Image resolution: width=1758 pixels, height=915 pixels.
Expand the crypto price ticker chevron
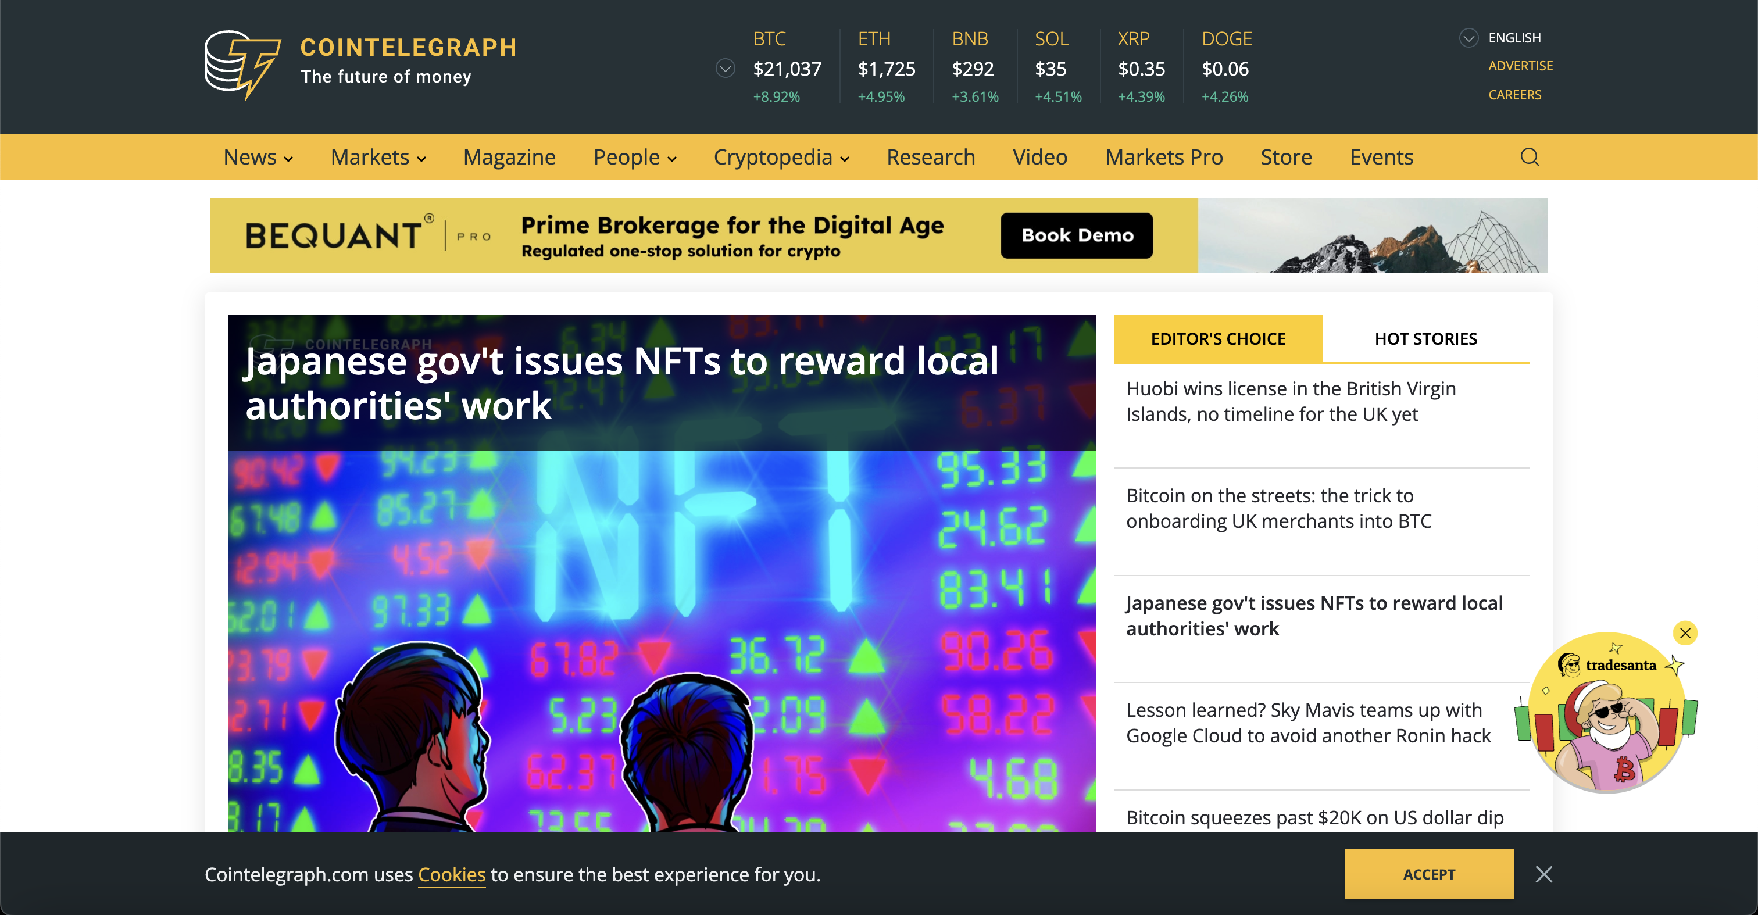[x=725, y=68]
